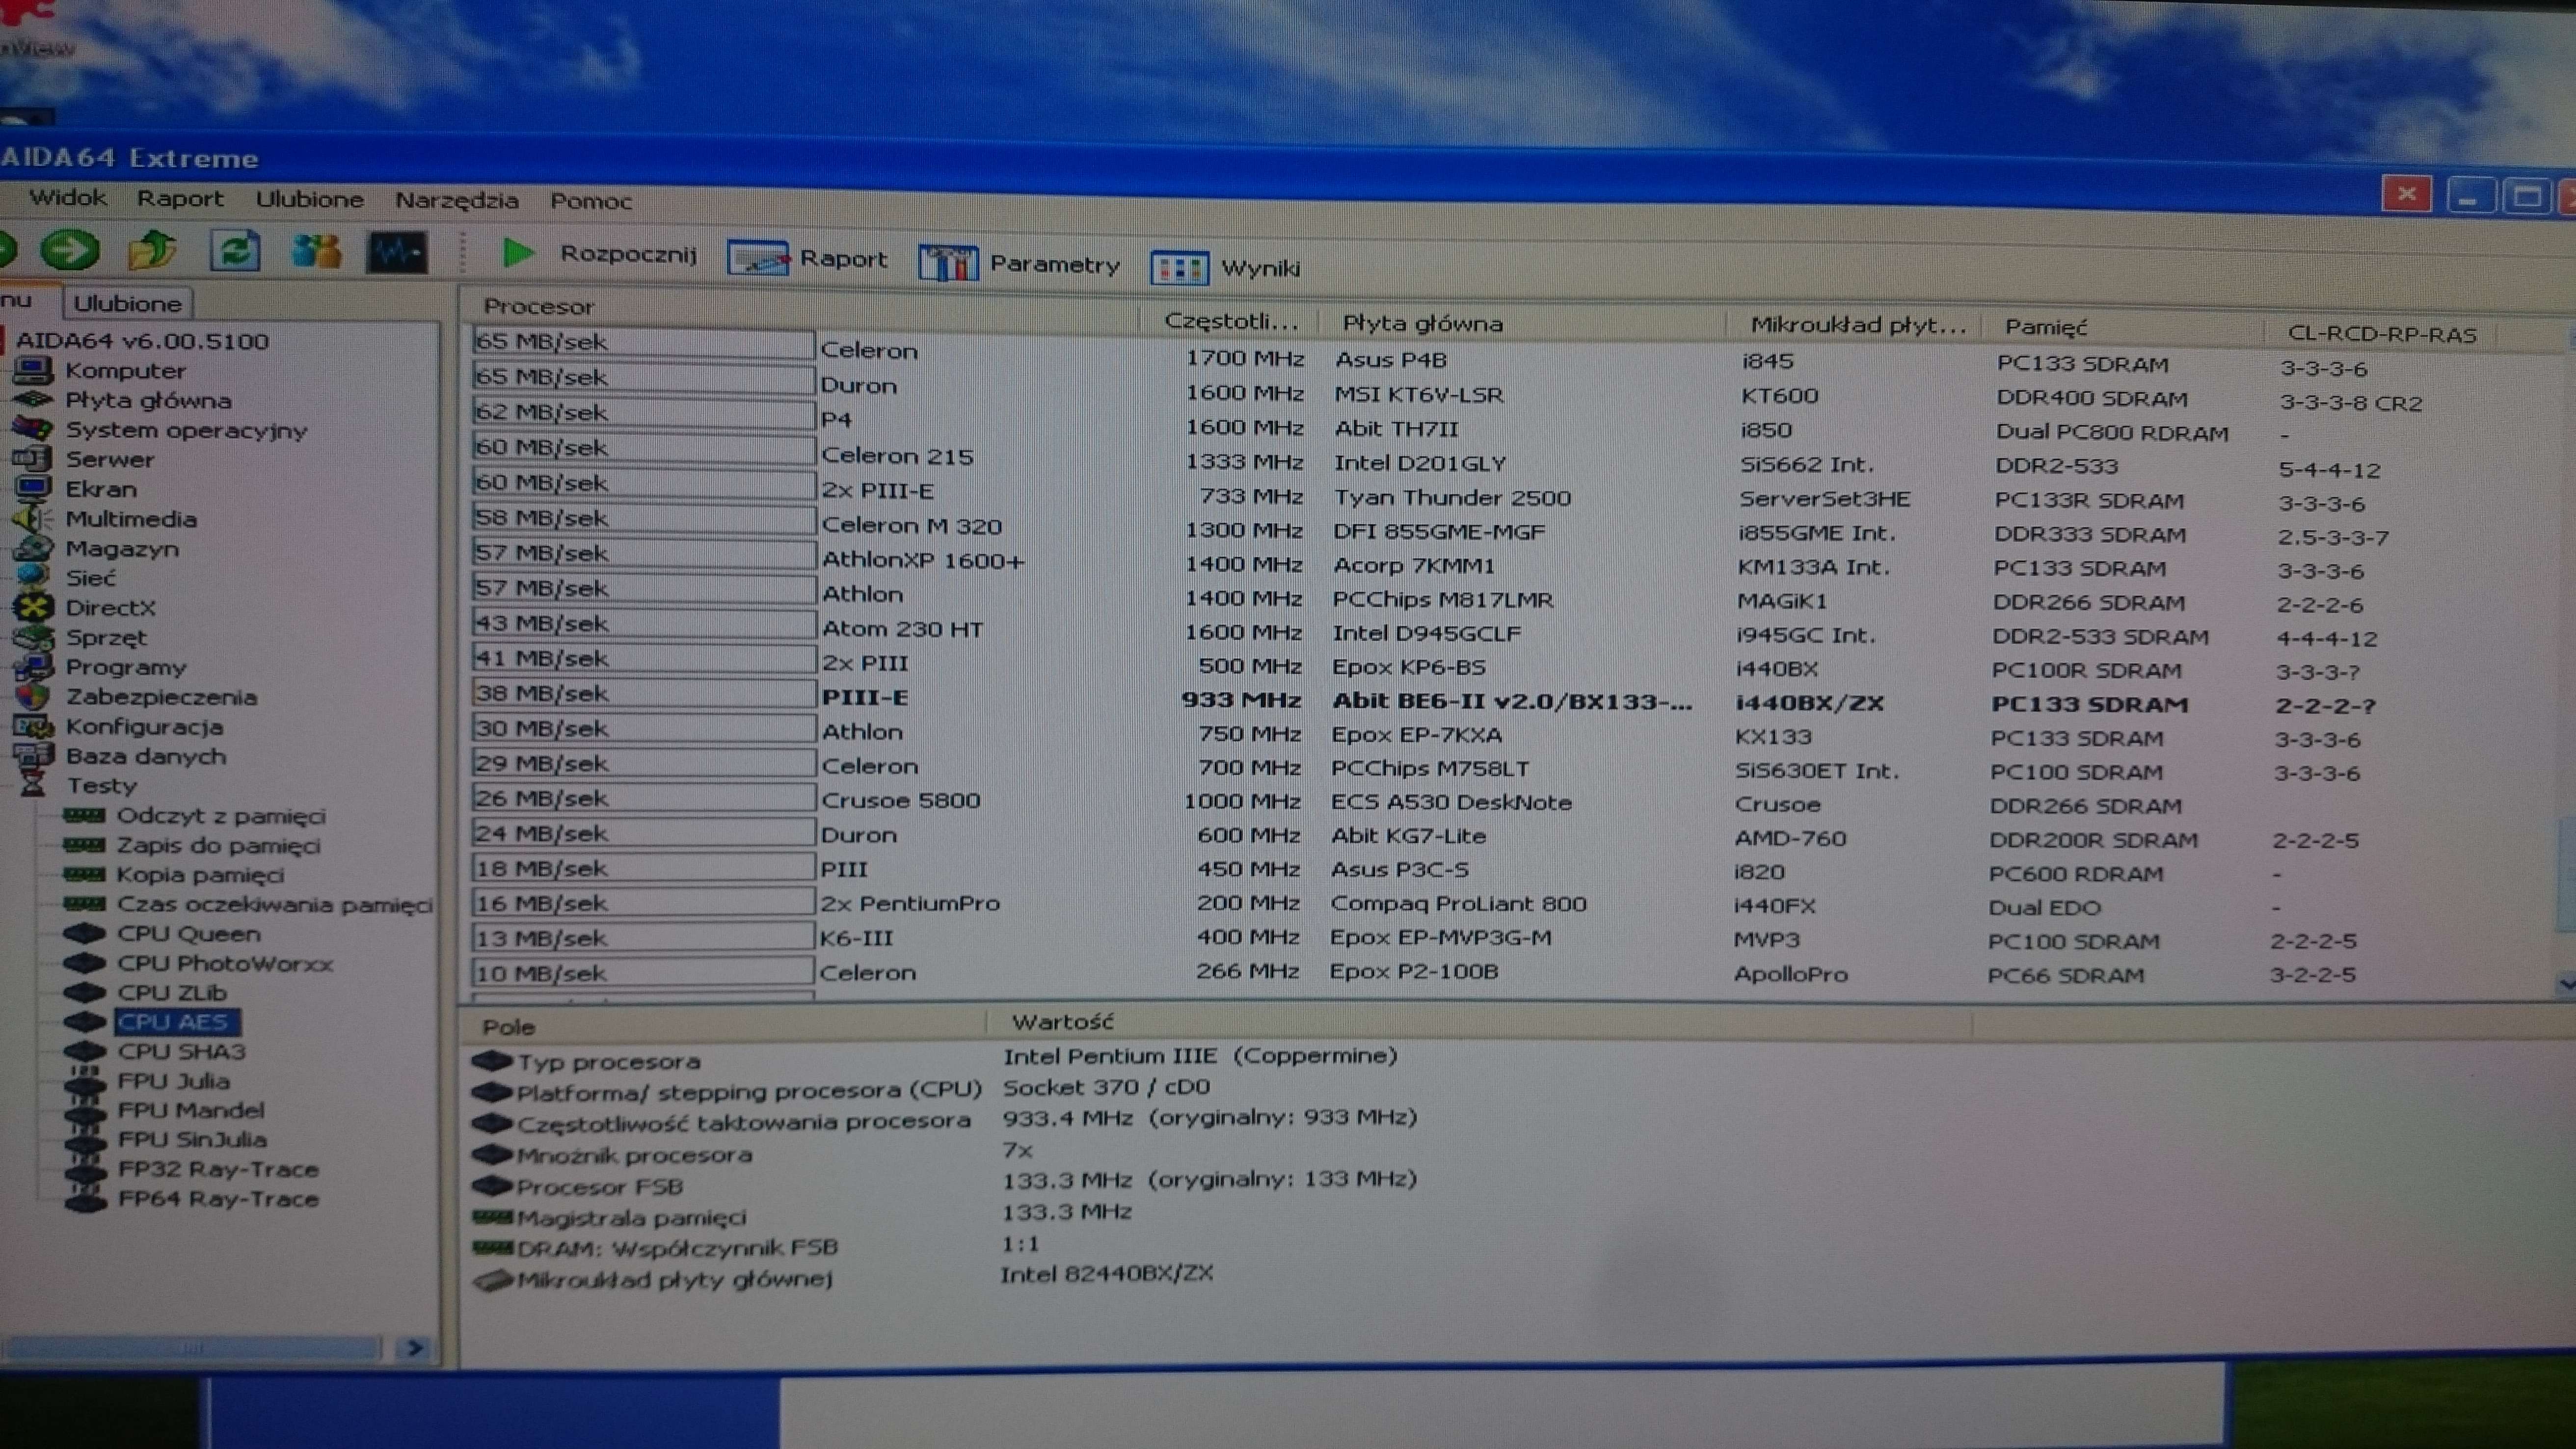Select the Mikroukład płyty głównej detail row
The image size is (2576, 1449).
(x=843, y=1277)
